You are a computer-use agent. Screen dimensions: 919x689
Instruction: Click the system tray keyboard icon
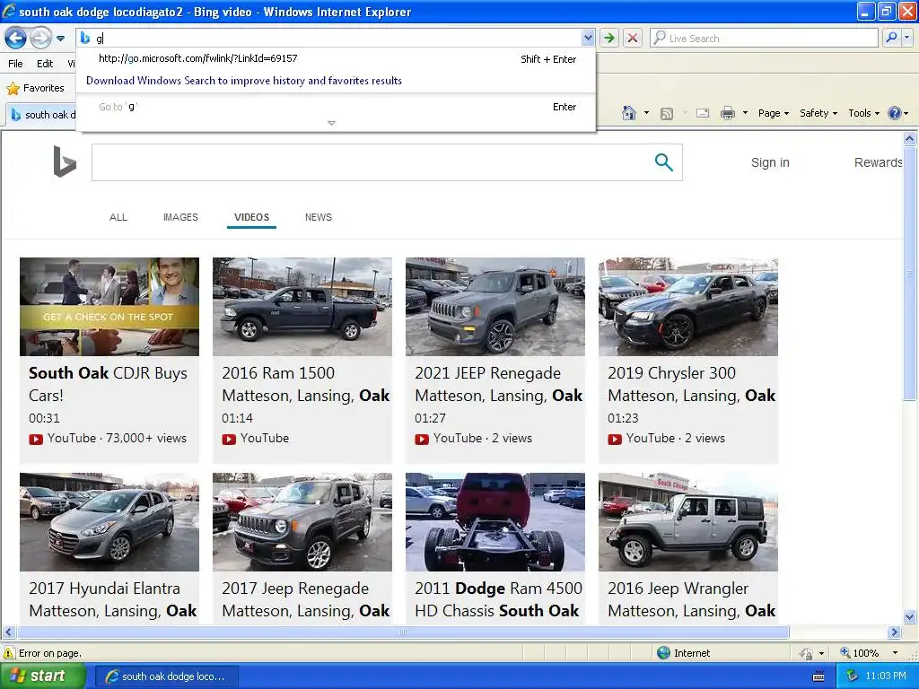(x=818, y=676)
